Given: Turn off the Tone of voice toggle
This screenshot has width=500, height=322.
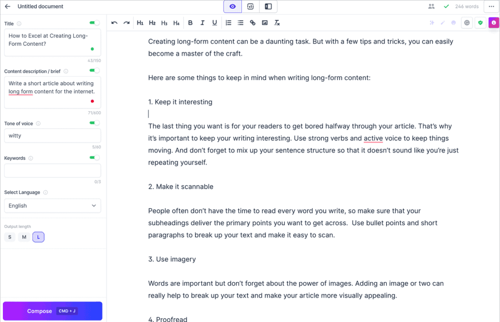Looking at the screenshot, I should [x=93, y=123].
